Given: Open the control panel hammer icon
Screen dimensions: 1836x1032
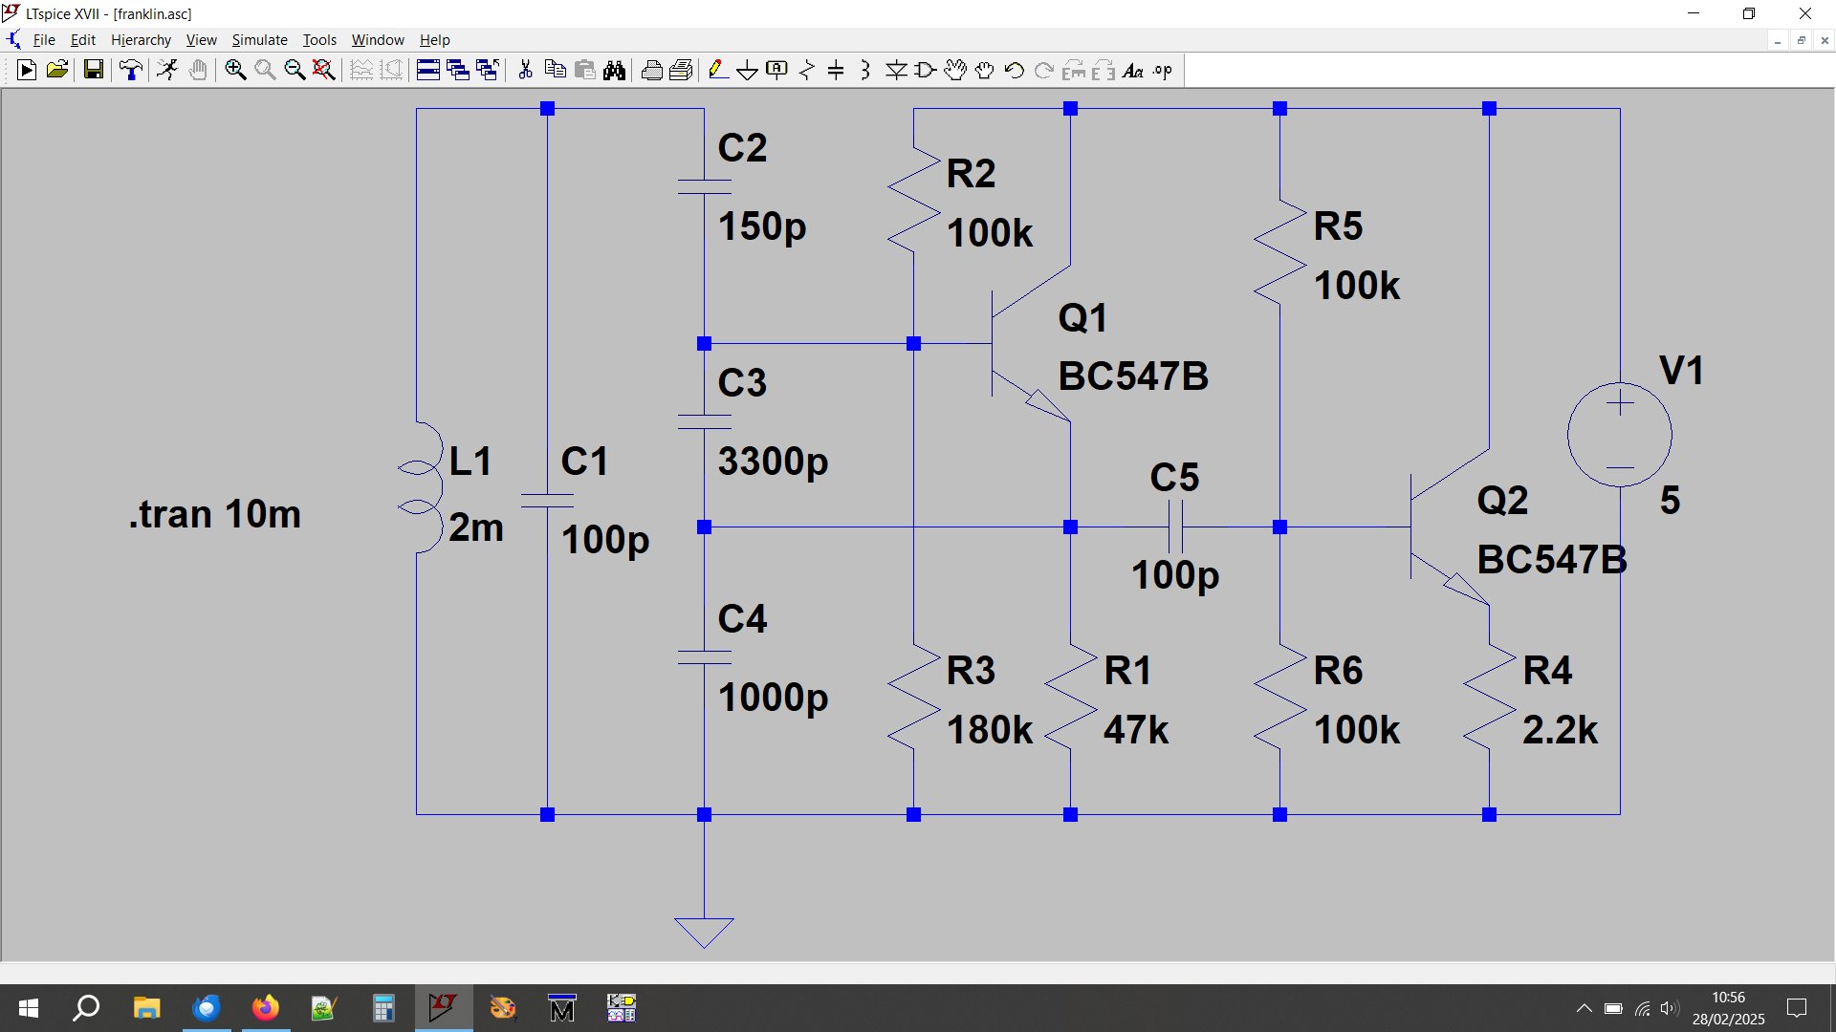Looking at the screenshot, I should point(131,70).
